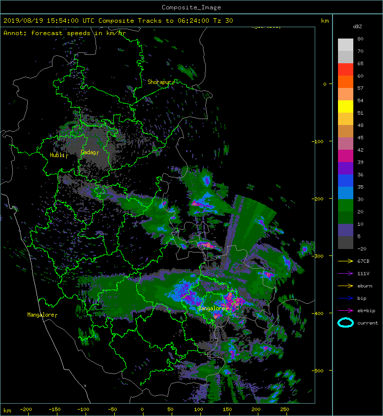Click the 'Gadag' city label
The height and width of the screenshot is (416, 383).
point(88,152)
